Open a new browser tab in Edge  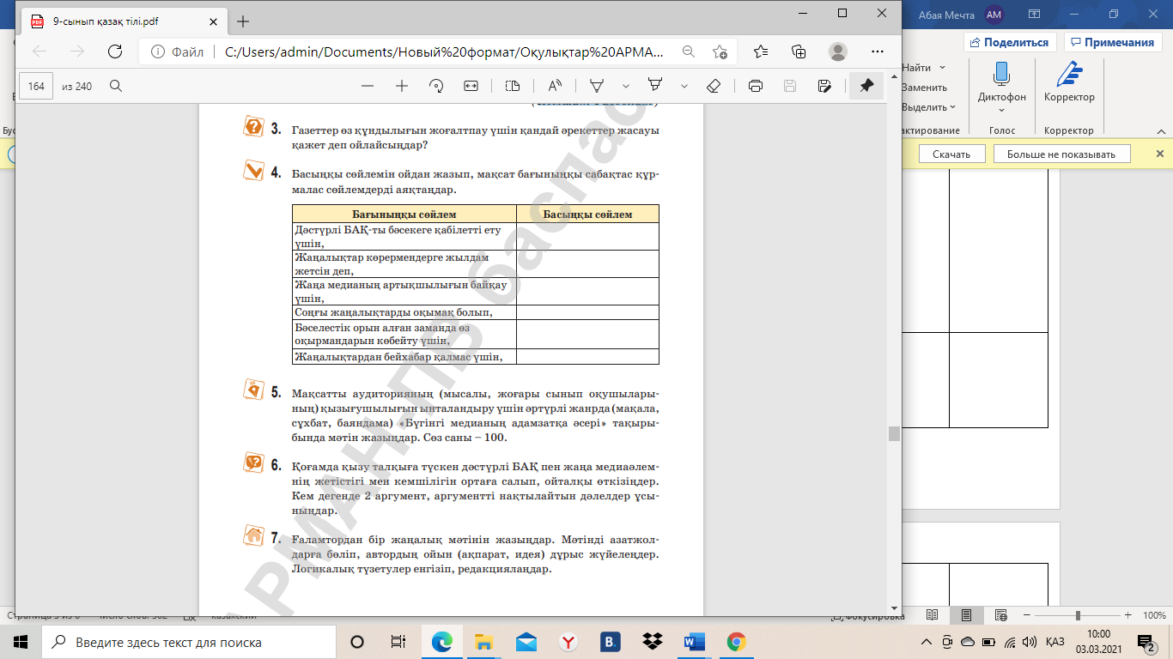(x=243, y=21)
